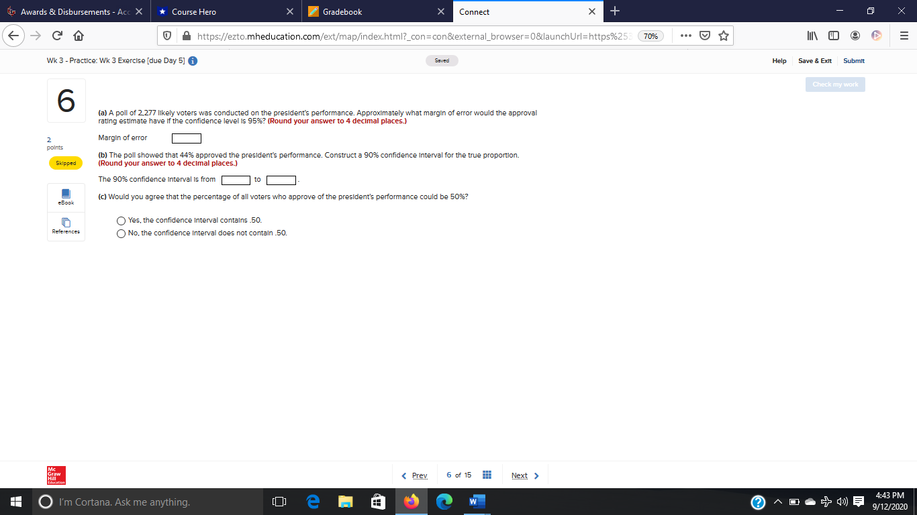This screenshot has width=917, height=515.
Task: Click the Next question link
Action: pos(520,475)
